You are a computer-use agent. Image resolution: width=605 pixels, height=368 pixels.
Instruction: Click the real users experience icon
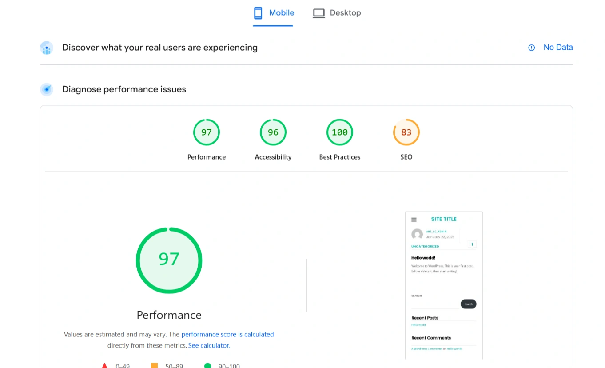click(47, 48)
